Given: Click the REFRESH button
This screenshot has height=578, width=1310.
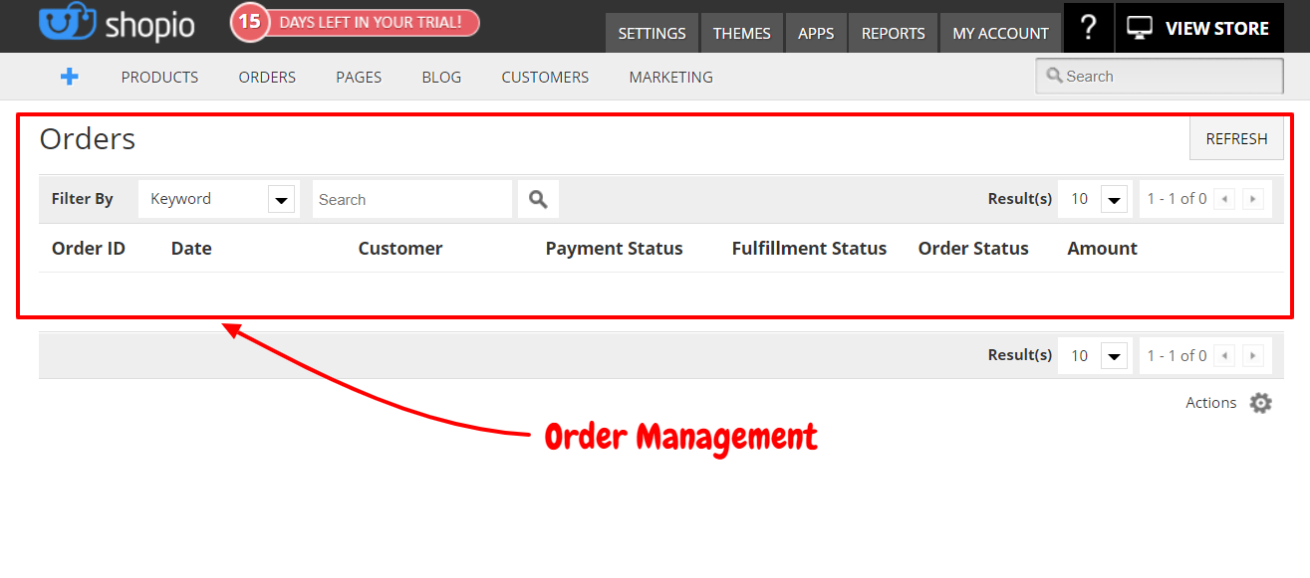Looking at the screenshot, I should click(x=1235, y=138).
